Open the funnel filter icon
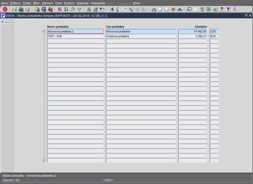Screen dimensions: 253x184 (79, 10)
